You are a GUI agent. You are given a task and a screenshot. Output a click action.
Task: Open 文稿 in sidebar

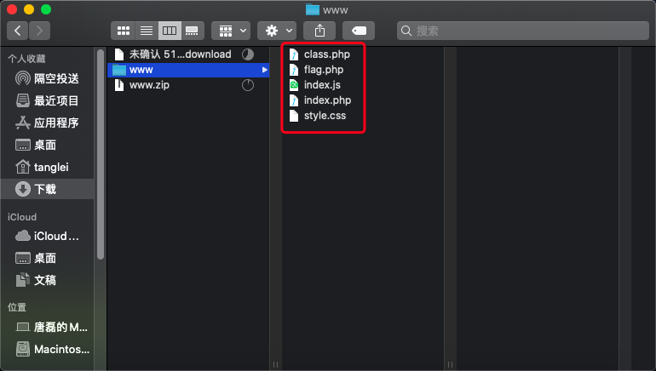[47, 280]
